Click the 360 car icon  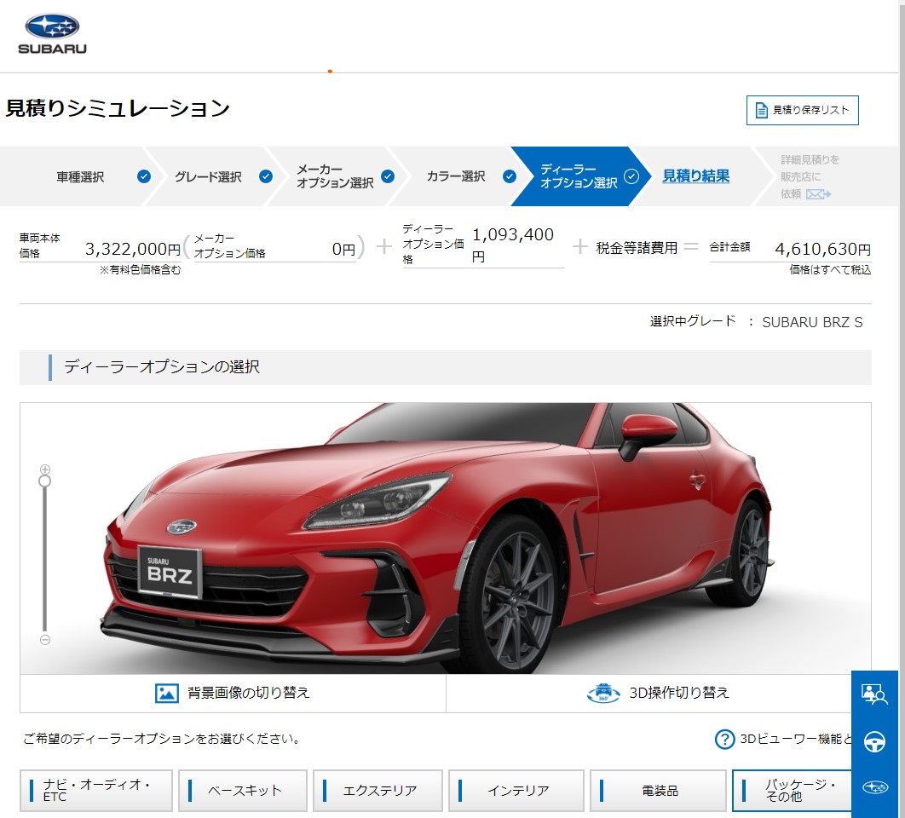(x=603, y=693)
